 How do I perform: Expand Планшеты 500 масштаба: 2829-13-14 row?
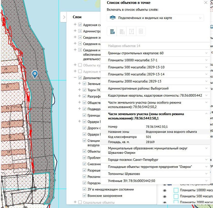tap(155, 74)
